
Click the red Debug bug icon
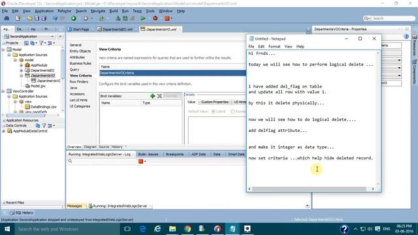click(155, 18)
